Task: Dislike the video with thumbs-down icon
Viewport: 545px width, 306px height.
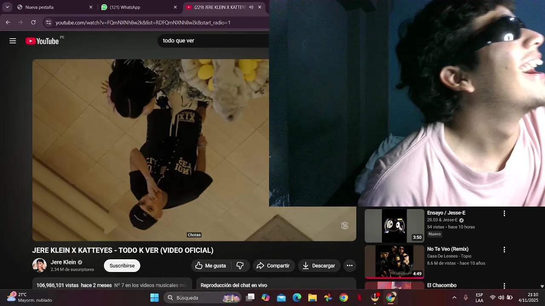Action: [240, 266]
